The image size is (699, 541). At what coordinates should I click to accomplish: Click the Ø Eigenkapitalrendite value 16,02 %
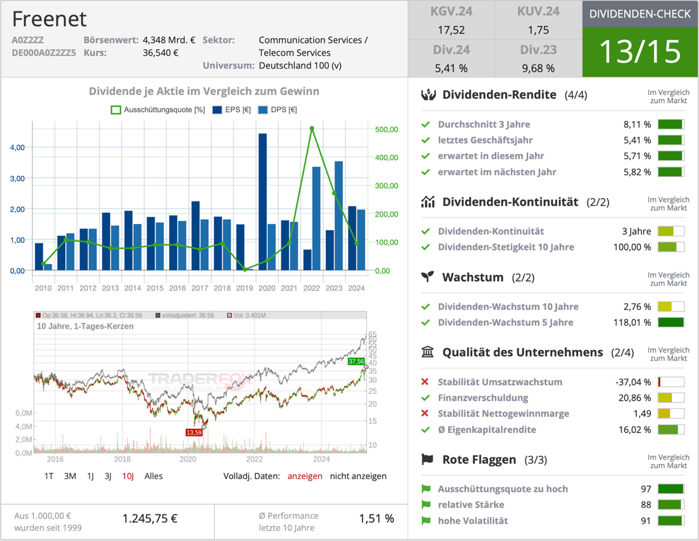635,430
